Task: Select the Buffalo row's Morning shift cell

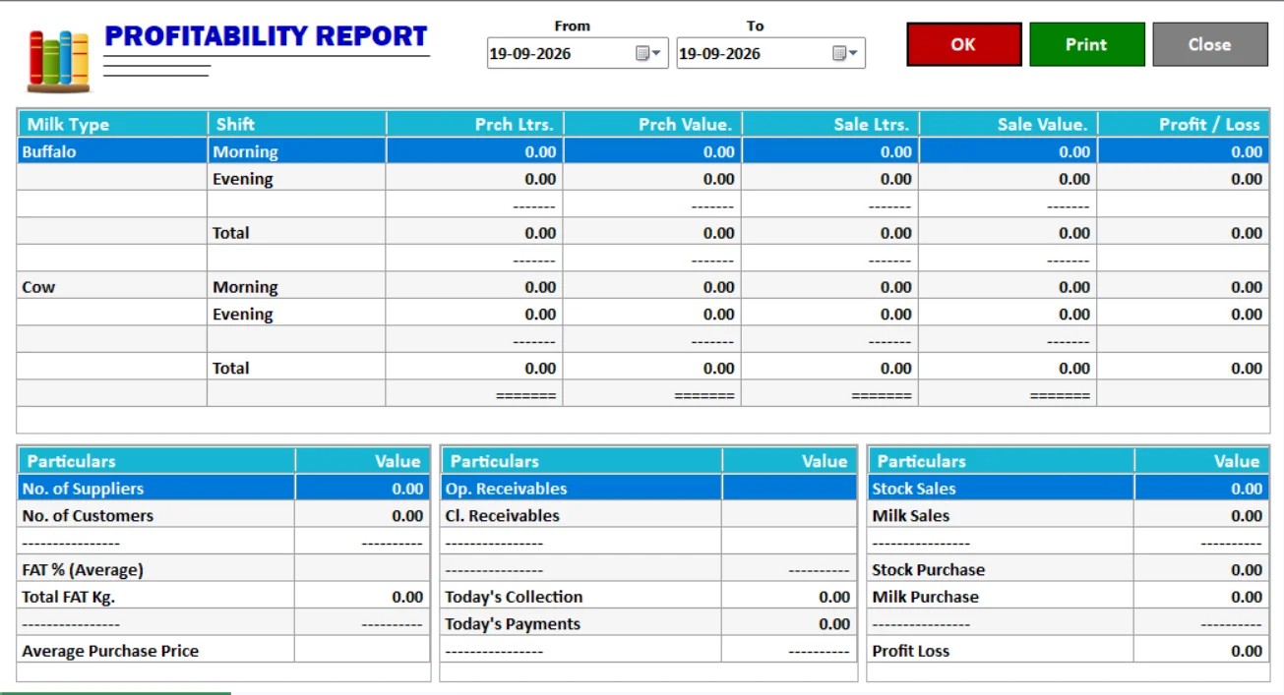Action: click(x=297, y=151)
